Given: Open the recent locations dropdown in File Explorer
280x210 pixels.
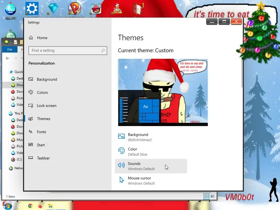Looking at the screenshot, I should click(x=22, y=58).
